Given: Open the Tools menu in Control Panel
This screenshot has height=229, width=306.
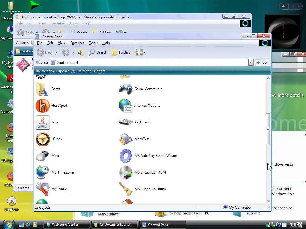Looking at the screenshot, I should tap(93, 43).
